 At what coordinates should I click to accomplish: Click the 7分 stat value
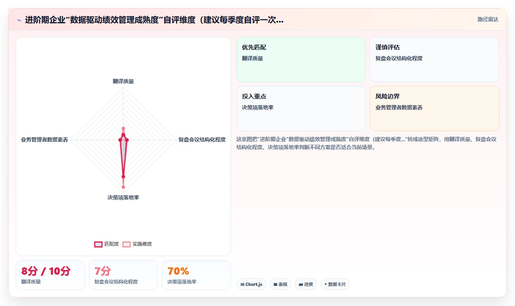[103, 271]
